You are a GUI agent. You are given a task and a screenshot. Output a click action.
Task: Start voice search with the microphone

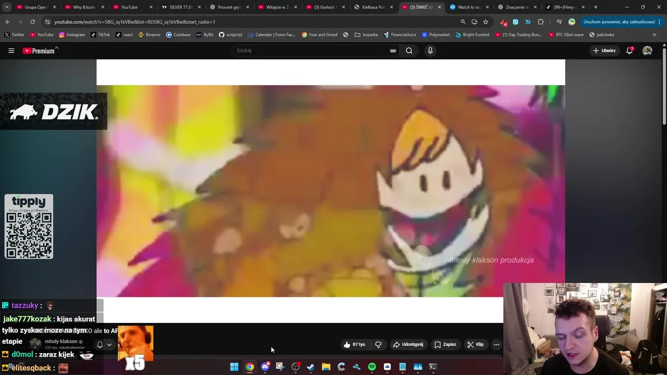point(430,51)
